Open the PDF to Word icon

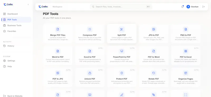pos(154,51)
